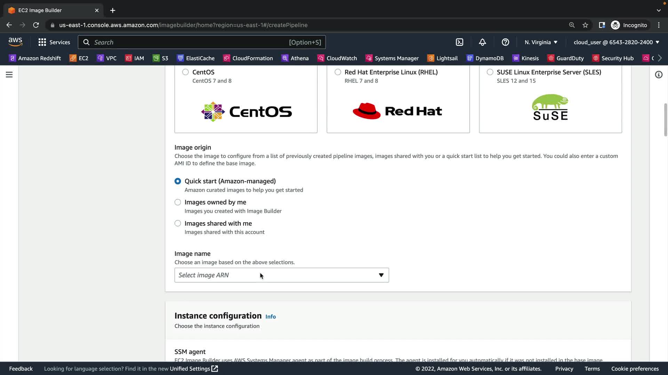
Task: Click the AWS logo home icon
Action: point(15,42)
